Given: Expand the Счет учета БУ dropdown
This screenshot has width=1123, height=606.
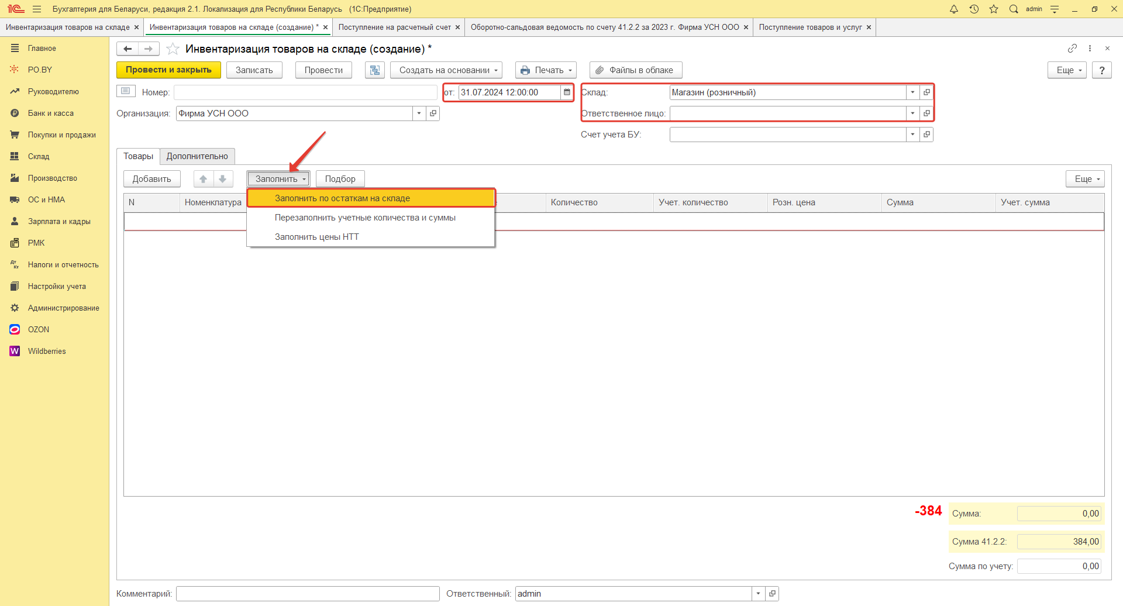Looking at the screenshot, I should click(912, 135).
